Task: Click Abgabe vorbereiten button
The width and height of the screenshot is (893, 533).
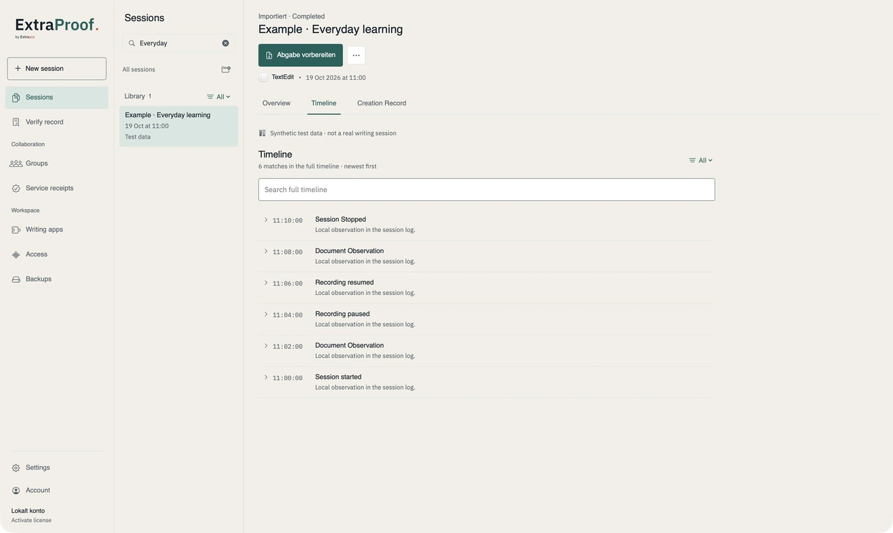Action: point(300,55)
